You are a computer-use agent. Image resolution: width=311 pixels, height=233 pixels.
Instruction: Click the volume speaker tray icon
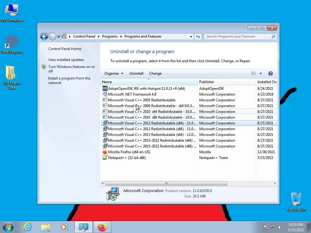tap(280, 227)
